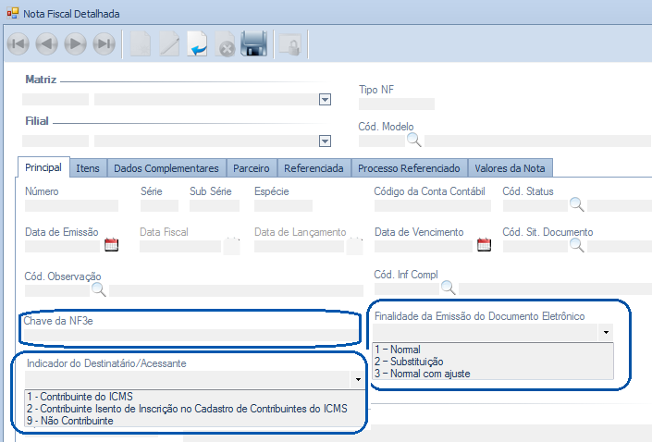Open Cód. Status lookup magnifier
Viewport: 652px width, 442px height.
[x=577, y=204]
